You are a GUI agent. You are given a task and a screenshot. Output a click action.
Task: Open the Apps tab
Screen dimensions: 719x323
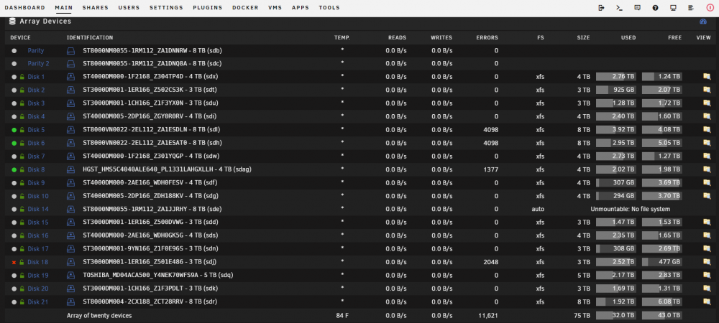click(301, 8)
